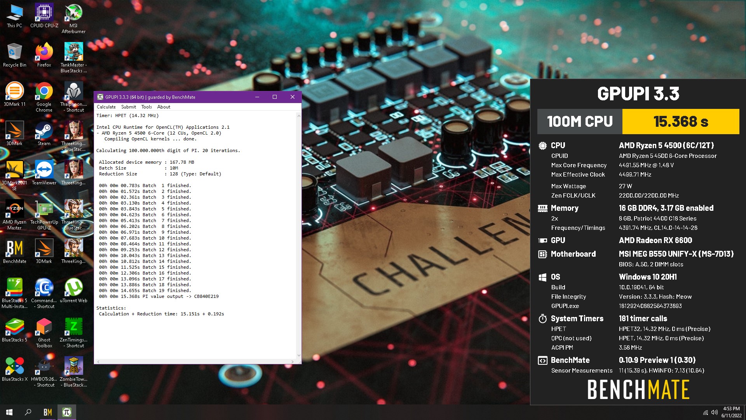This screenshot has width=746, height=420.
Task: Open the This PC desktop icon
Action: click(14, 16)
